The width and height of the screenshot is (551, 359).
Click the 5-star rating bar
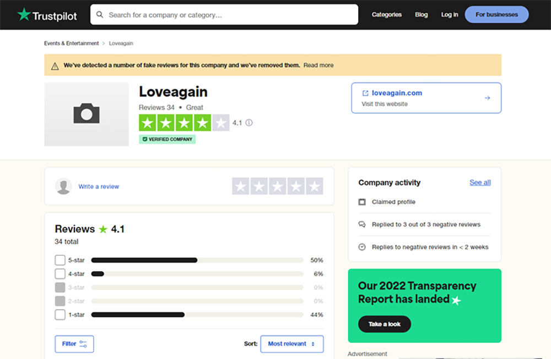tap(197, 260)
